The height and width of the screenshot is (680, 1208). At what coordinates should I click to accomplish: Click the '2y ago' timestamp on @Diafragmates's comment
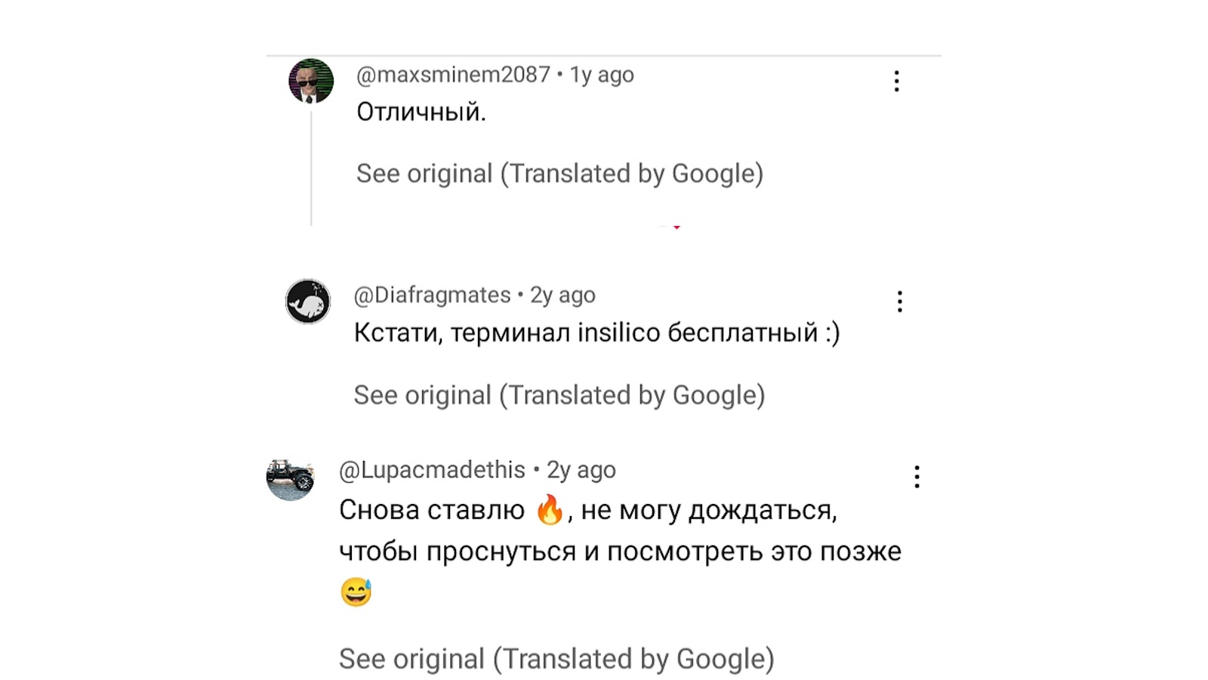[563, 295]
